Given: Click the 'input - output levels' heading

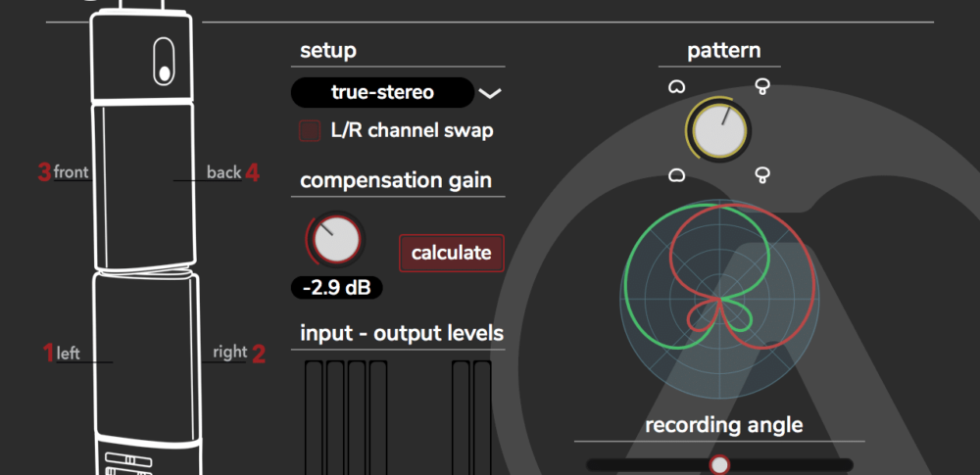Looking at the screenshot, I should point(401,333).
